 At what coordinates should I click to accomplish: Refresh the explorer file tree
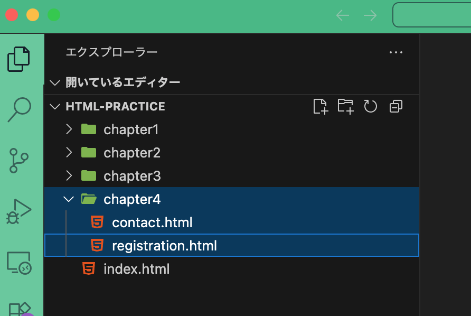pos(370,106)
